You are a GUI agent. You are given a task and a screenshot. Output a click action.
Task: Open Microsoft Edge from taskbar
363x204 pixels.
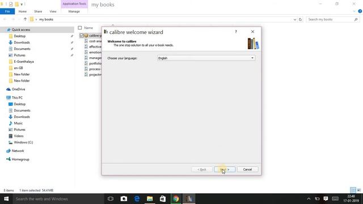tap(137, 199)
